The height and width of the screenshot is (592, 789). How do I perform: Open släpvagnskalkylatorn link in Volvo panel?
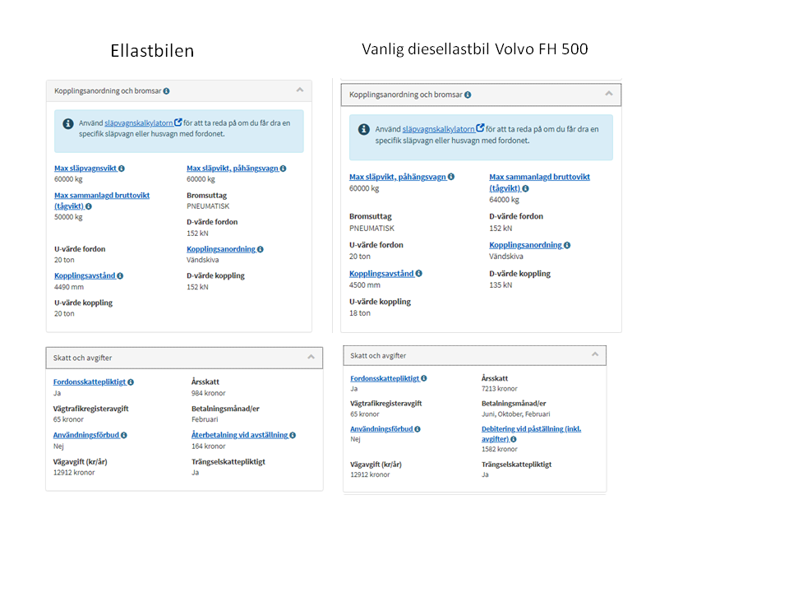pos(438,129)
